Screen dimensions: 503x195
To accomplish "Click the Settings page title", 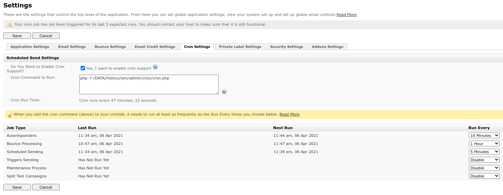I will 18,5.
